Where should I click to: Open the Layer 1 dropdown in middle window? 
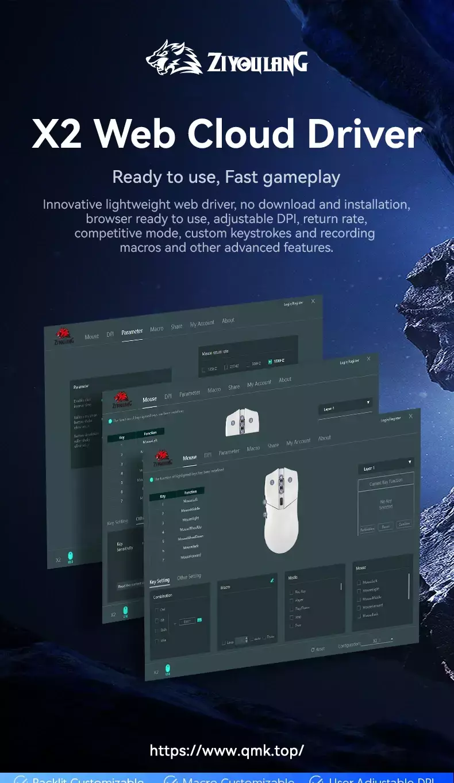coord(346,408)
